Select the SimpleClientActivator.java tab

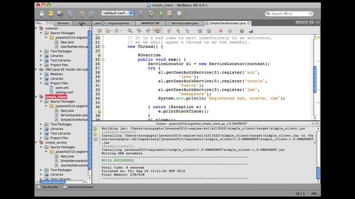[227, 23]
